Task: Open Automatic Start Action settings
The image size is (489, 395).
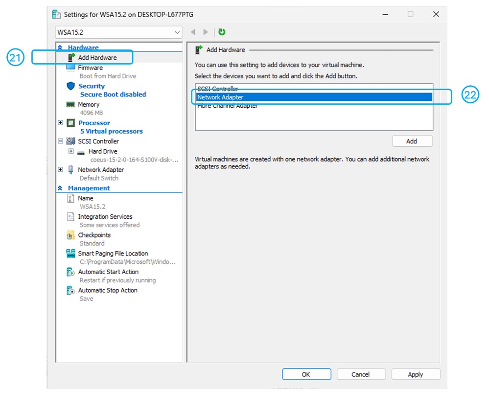Action: (x=108, y=272)
